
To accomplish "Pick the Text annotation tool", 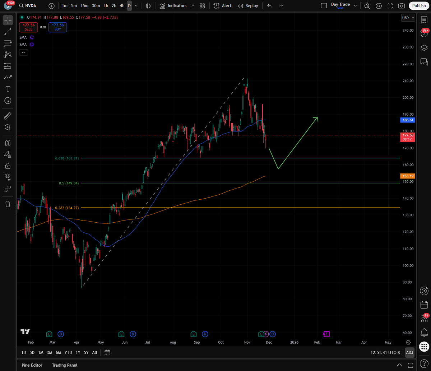I will [x=8, y=89].
